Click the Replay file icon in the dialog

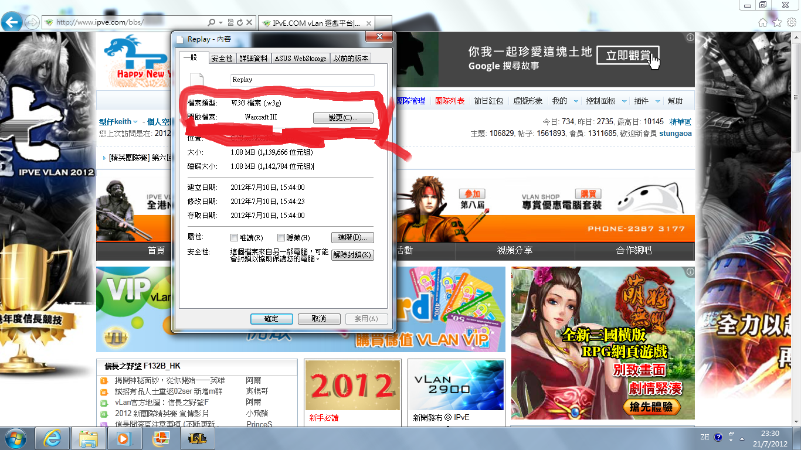tap(198, 80)
